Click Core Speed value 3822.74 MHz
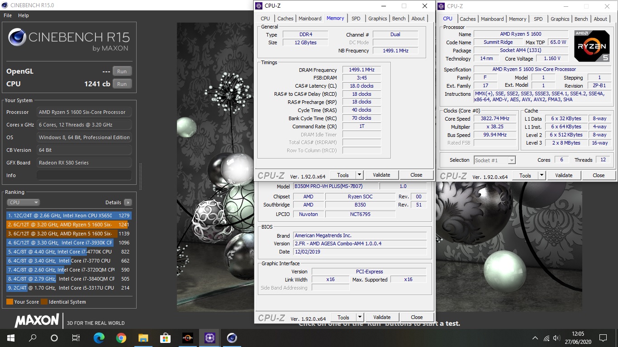618x347 pixels. [494, 118]
